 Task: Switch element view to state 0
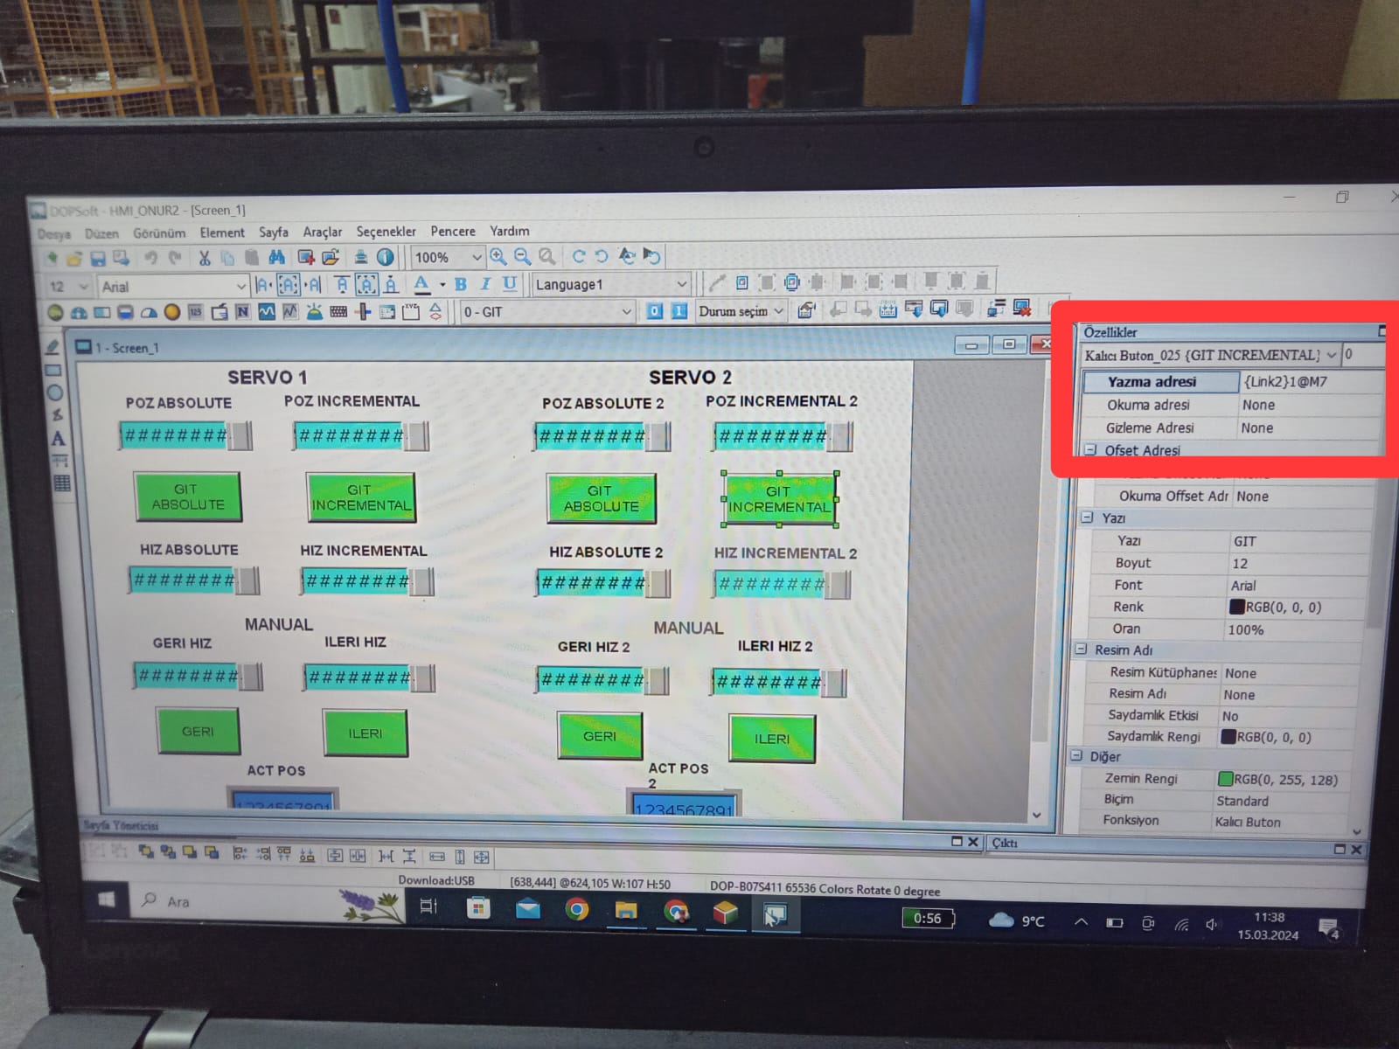pos(654,311)
